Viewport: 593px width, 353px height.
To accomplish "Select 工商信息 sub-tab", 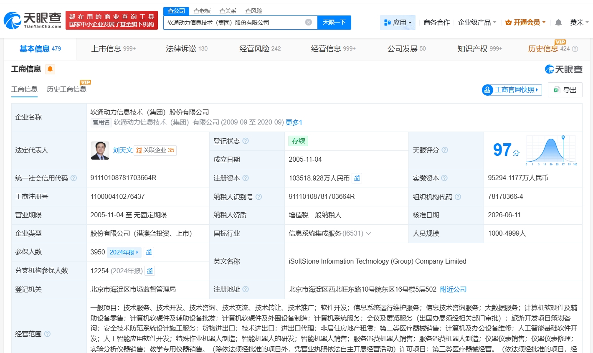I will (x=24, y=89).
